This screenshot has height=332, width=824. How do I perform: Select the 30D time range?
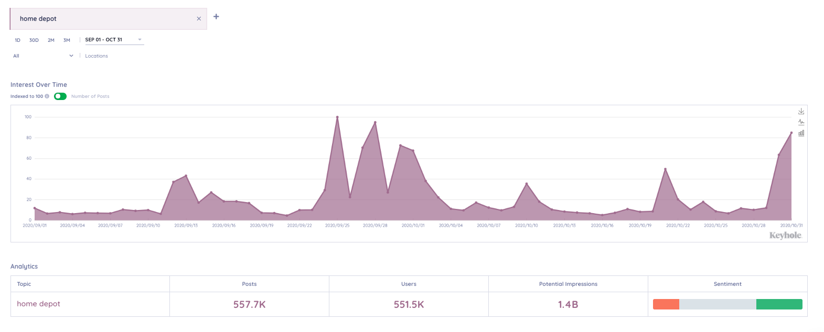[34, 40]
